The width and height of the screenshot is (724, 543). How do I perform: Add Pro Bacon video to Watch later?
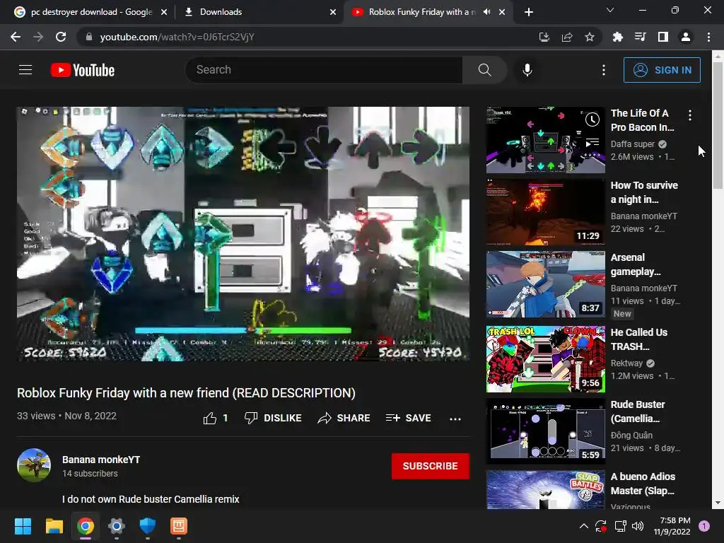(x=592, y=120)
